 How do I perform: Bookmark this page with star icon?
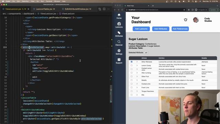(184, 10)
